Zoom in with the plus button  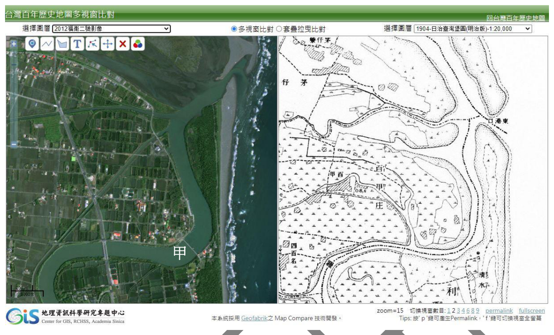(x=14, y=44)
